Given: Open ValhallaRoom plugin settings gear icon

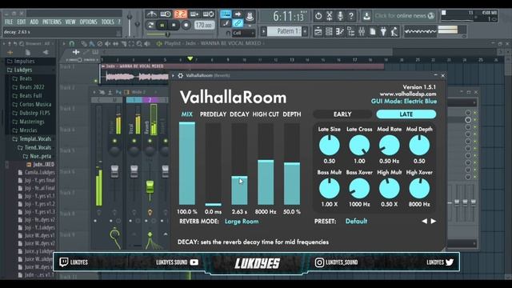Looking at the screenshot, I should [180, 75].
